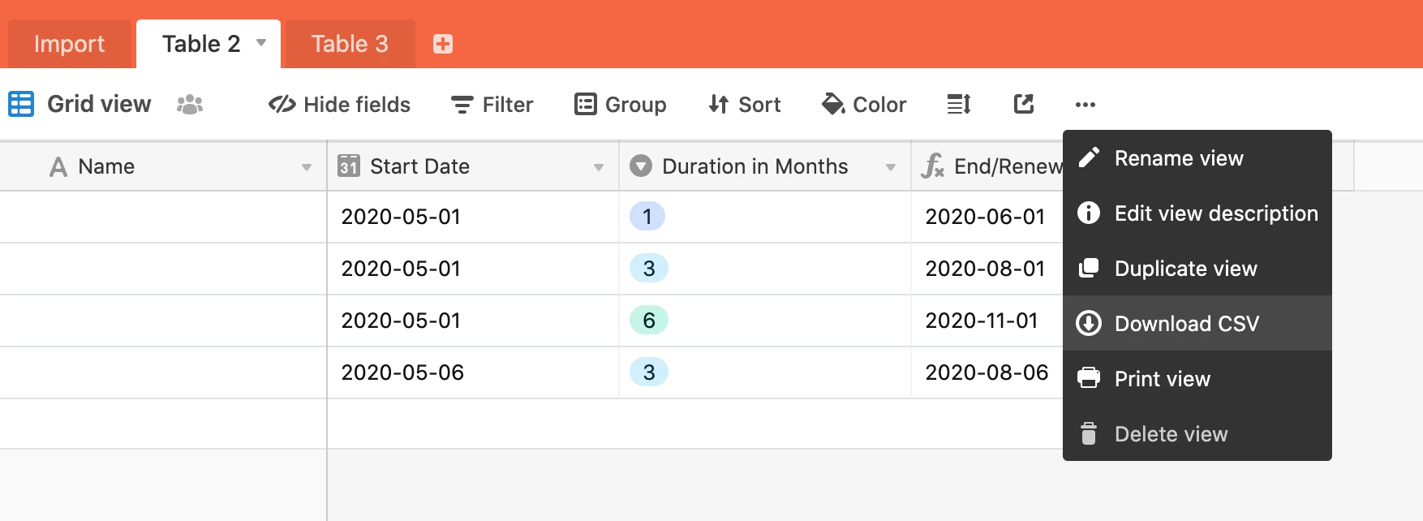
Task: Switch to the Table 3 tab
Action: [x=350, y=44]
